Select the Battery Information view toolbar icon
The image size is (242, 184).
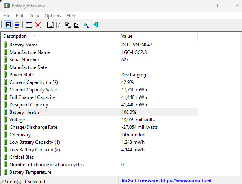click(x=8, y=25)
